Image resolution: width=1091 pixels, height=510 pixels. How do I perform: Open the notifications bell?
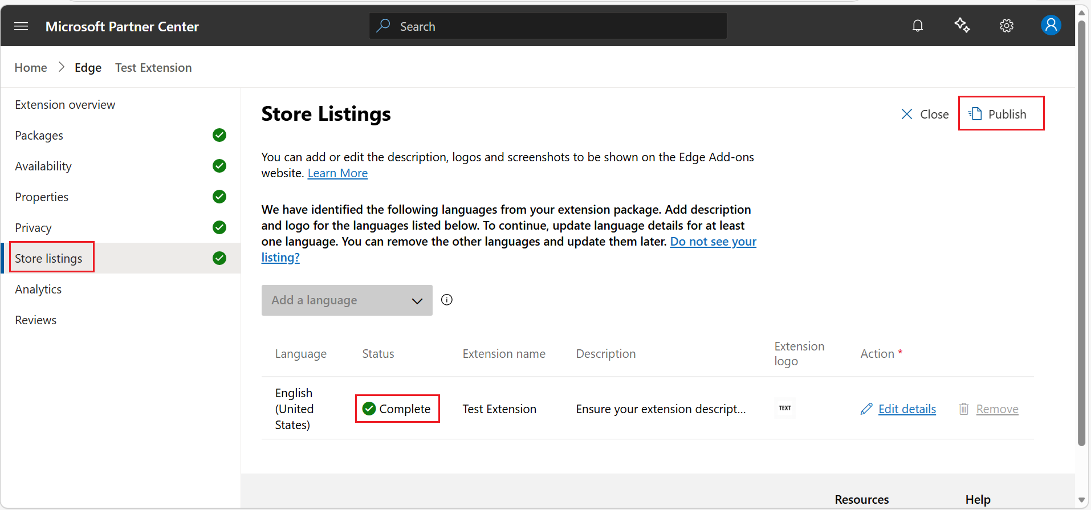[918, 26]
